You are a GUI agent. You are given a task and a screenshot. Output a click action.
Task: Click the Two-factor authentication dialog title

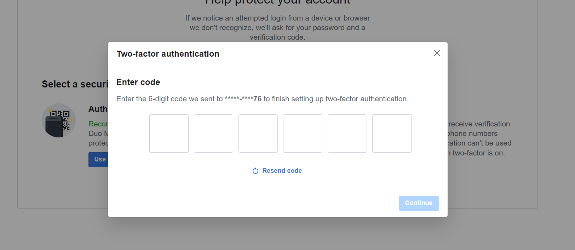tap(168, 54)
